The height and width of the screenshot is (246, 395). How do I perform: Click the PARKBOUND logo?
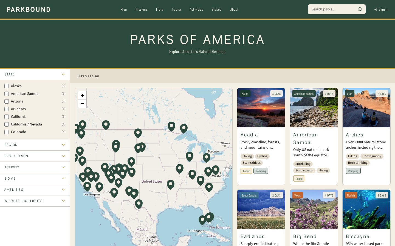pyautogui.click(x=29, y=9)
